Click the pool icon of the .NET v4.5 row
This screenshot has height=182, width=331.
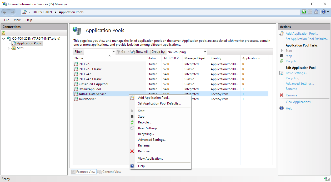[x=76, y=74]
